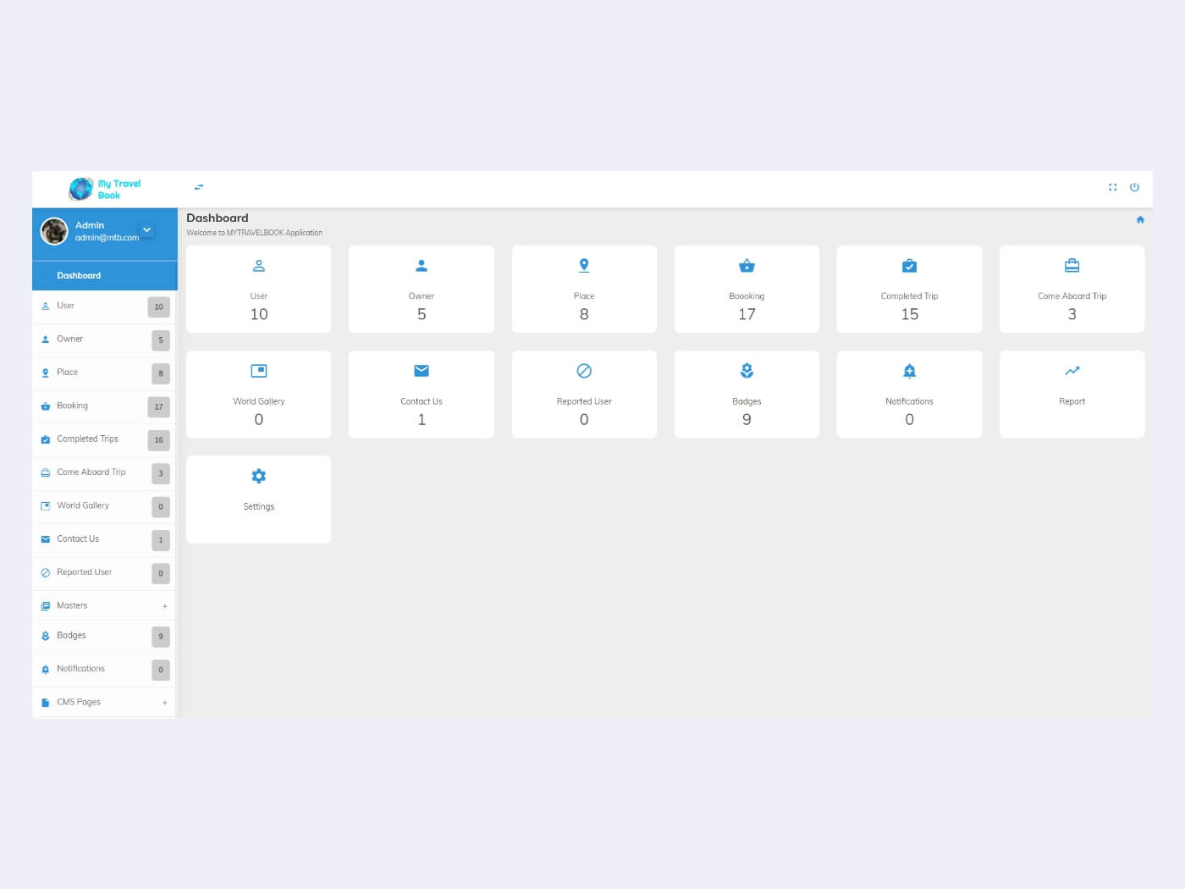
Task: Click the Reported User blocked icon card
Action: pos(584,371)
